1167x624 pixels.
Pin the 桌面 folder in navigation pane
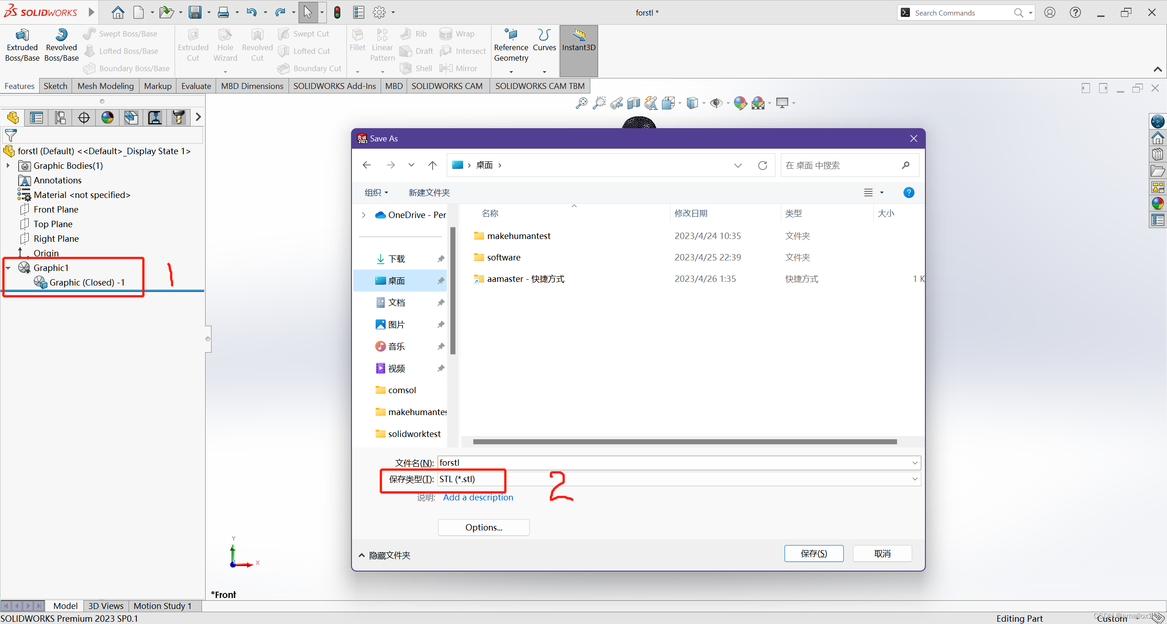point(440,281)
